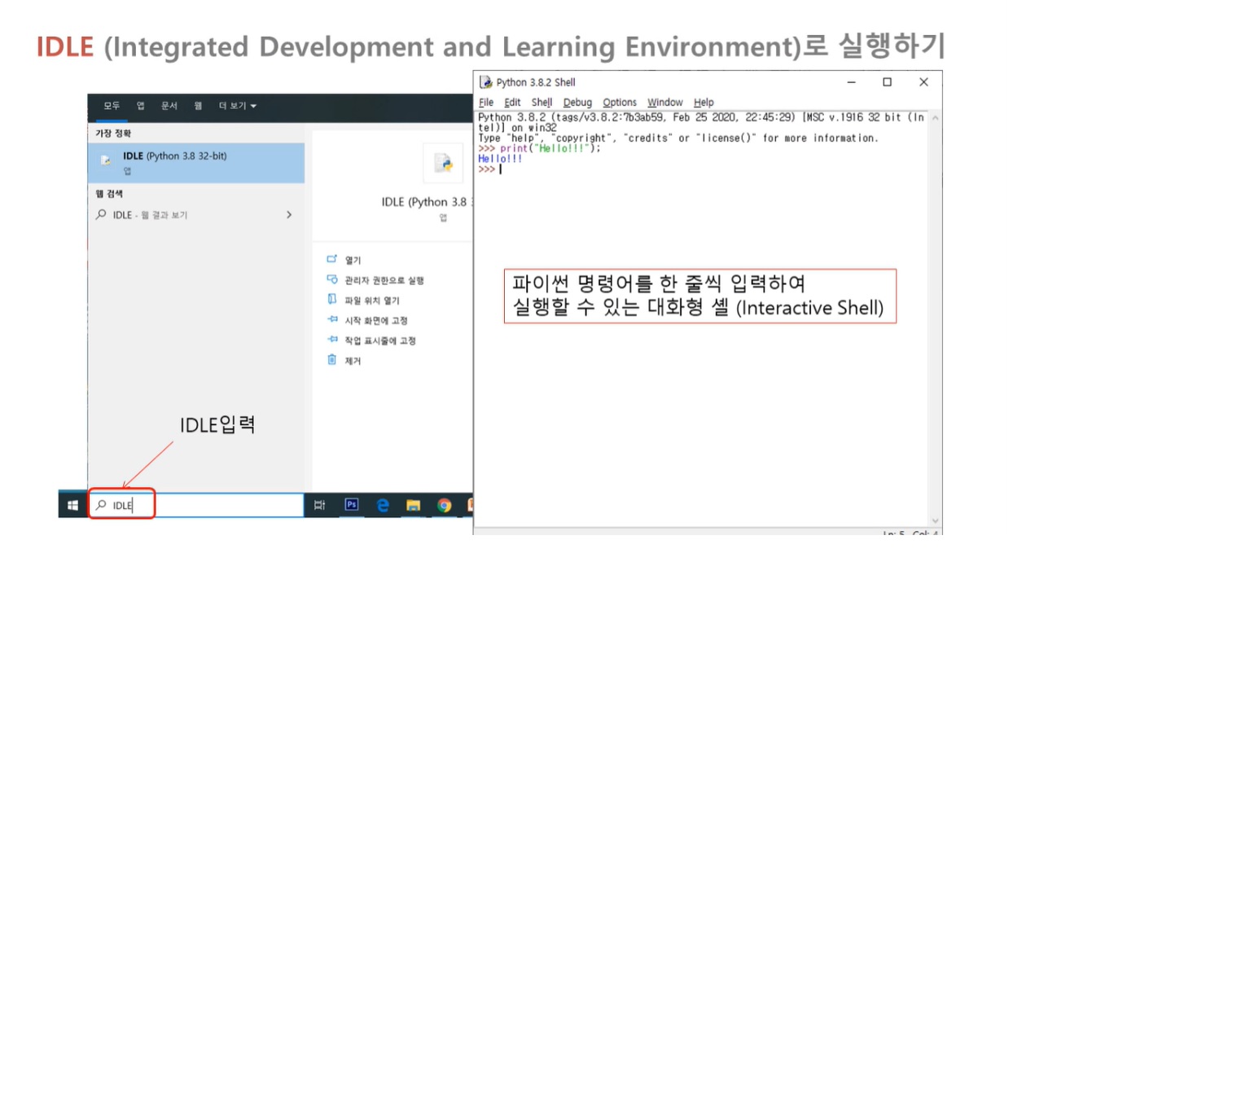
Task: Open the Help menu in Python Shell
Action: tap(704, 103)
